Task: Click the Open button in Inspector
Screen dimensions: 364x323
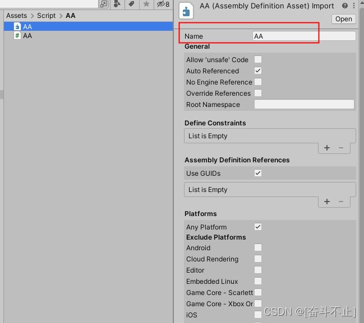Action: click(344, 19)
